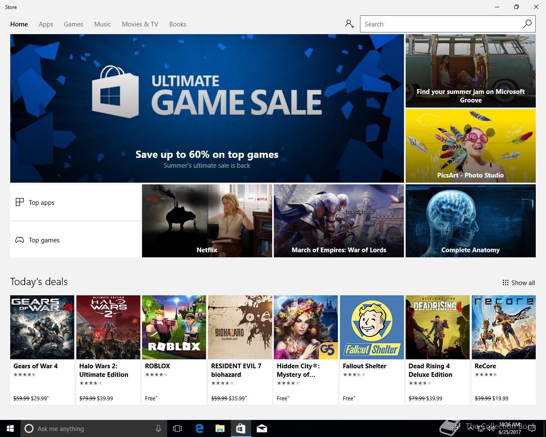Click ROBLOX star rating
This screenshot has width=546, height=437.
(x=157, y=375)
